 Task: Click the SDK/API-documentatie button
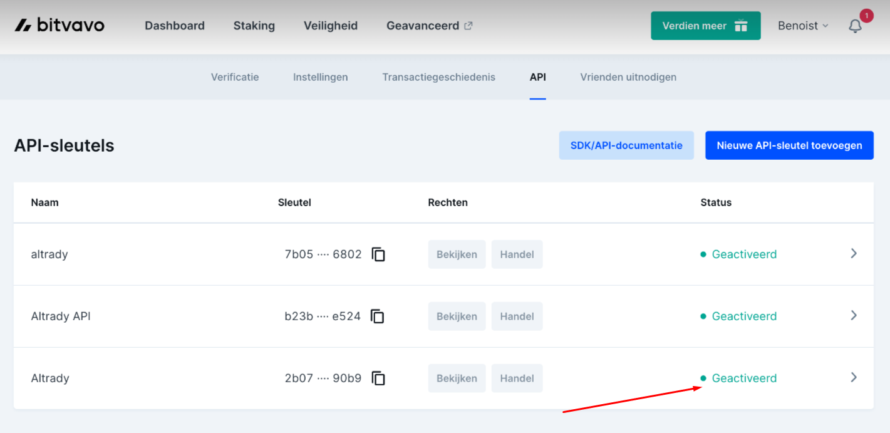tap(626, 145)
